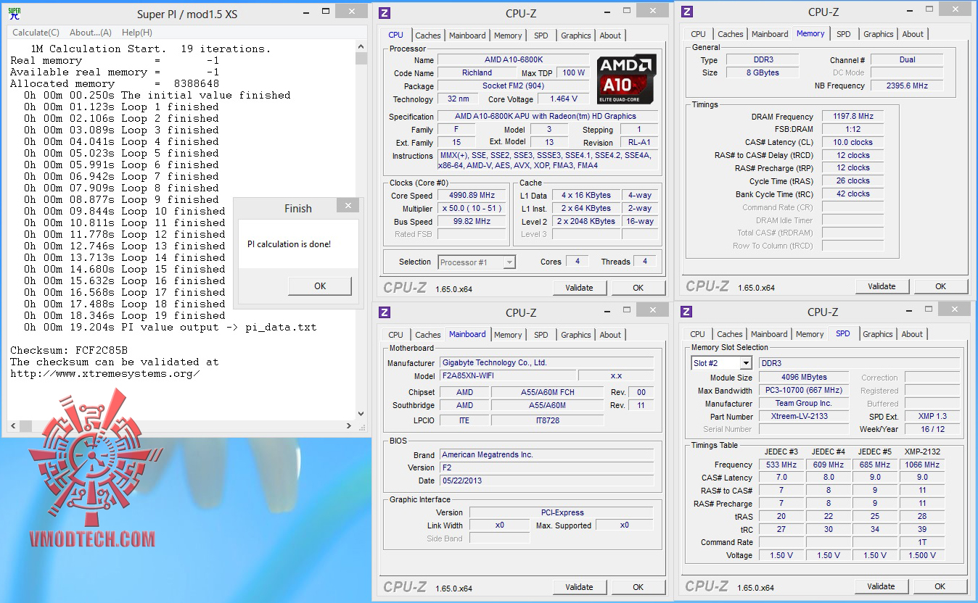Open SPD tab in the memory timings CPU-Z window
This screenshot has height=603, width=978.
coord(844,34)
